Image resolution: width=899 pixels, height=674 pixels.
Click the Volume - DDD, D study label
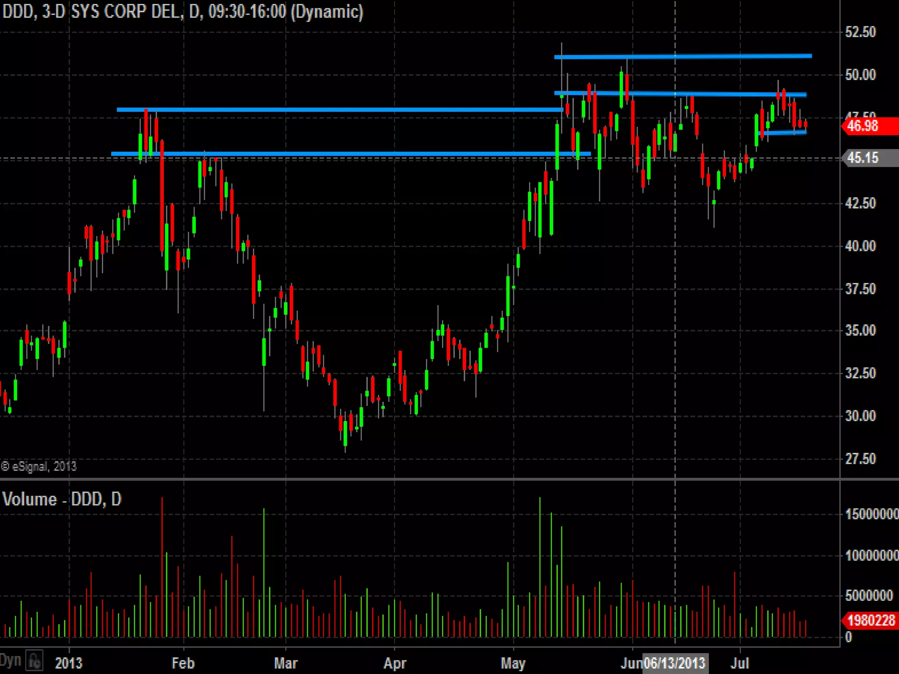[62, 499]
